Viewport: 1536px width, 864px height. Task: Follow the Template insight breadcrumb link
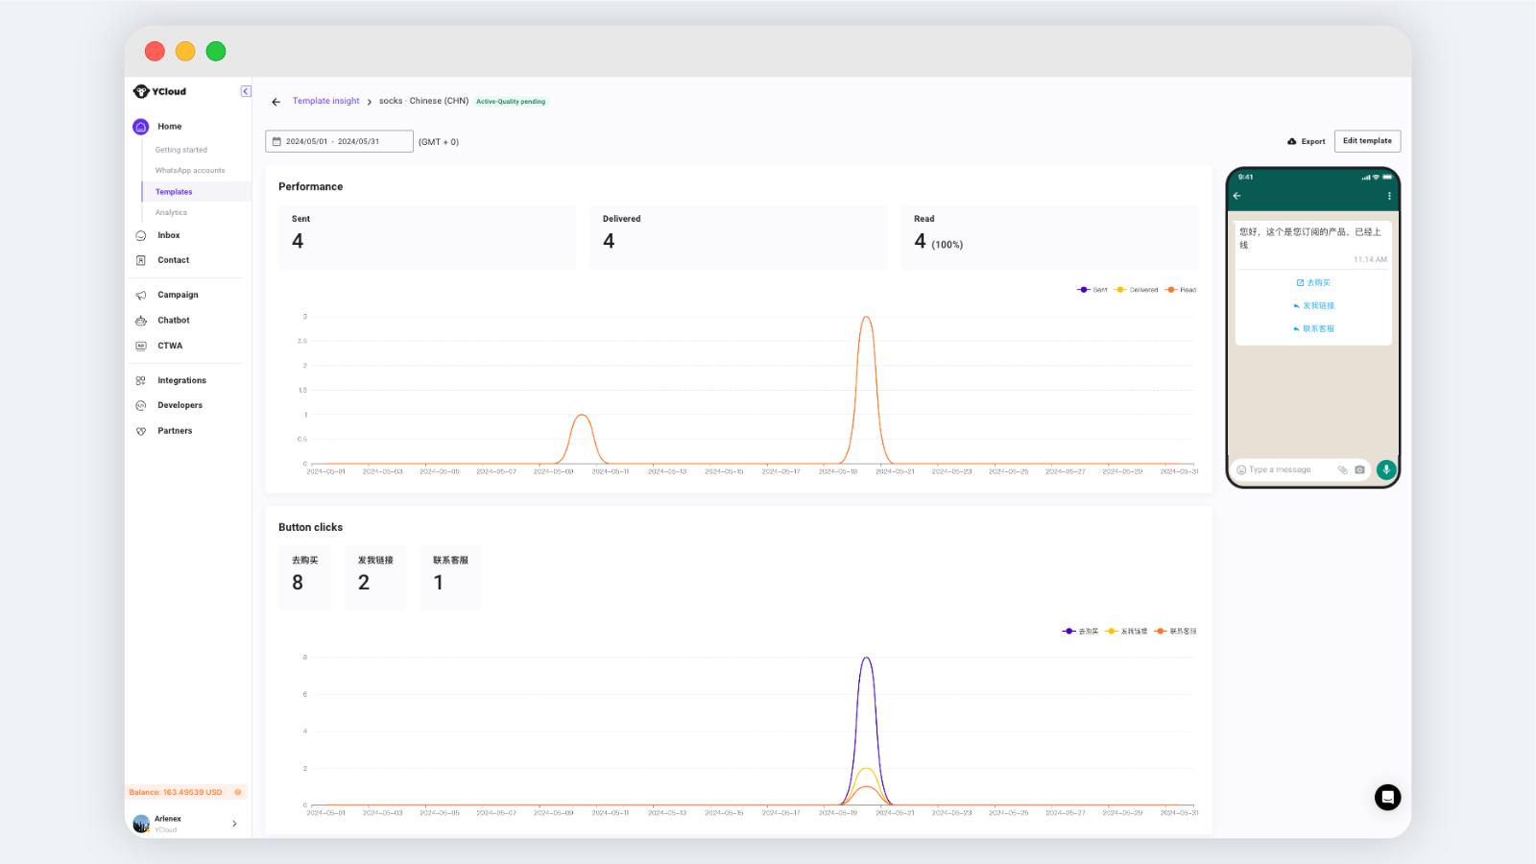pos(325,101)
